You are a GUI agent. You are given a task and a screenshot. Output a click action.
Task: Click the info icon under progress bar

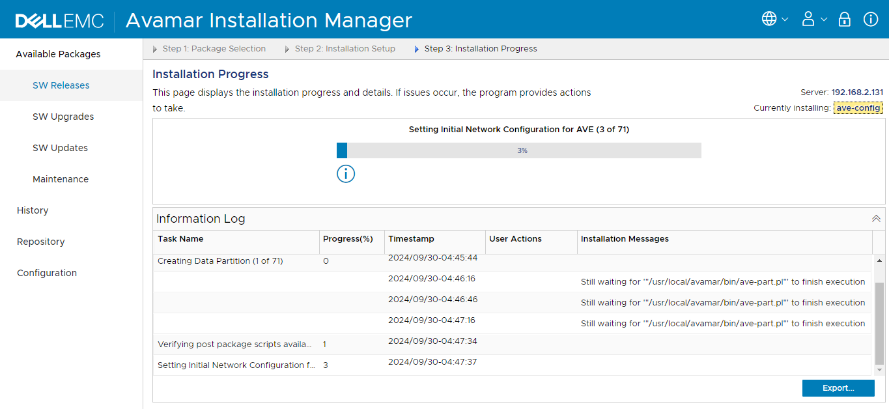tap(346, 174)
